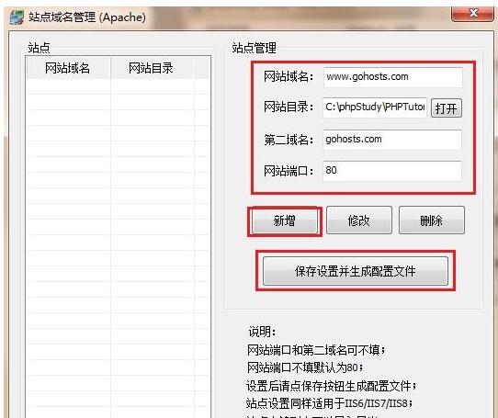Click the 网站端口: label

(289, 171)
